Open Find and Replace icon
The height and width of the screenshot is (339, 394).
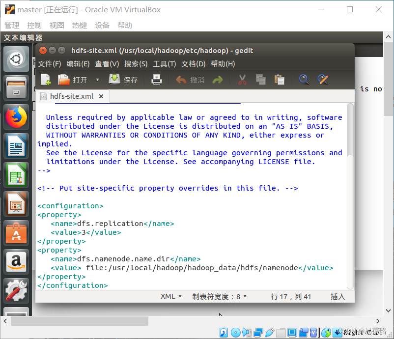(323, 80)
